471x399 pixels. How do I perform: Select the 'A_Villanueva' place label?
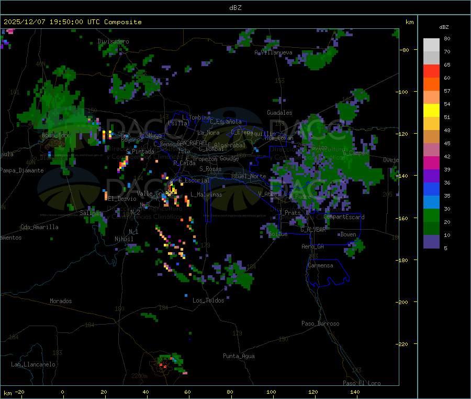[273, 52]
